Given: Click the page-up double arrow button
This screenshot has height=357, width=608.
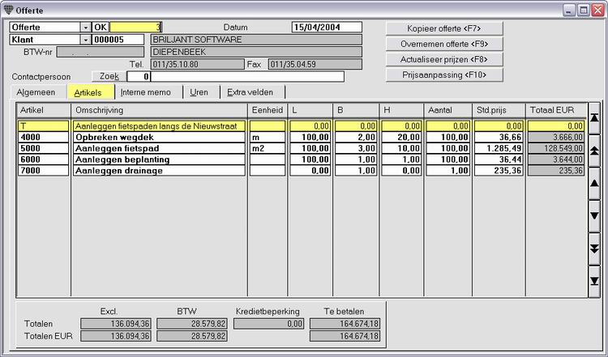Looking at the screenshot, I should coord(594,151).
